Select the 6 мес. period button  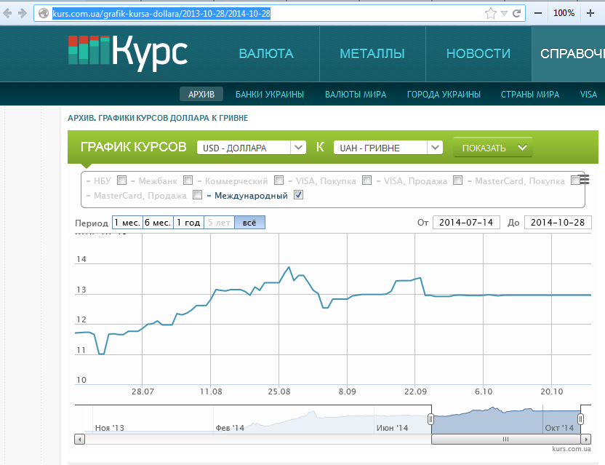pos(158,223)
